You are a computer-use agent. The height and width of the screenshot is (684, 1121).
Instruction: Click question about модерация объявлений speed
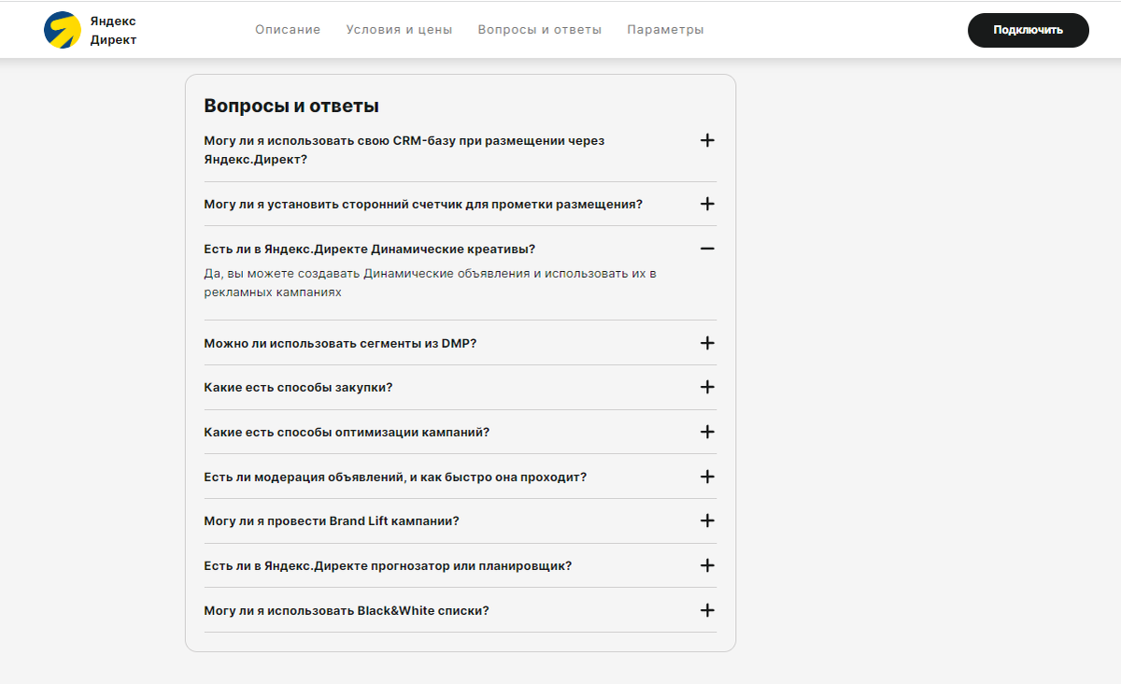395,477
